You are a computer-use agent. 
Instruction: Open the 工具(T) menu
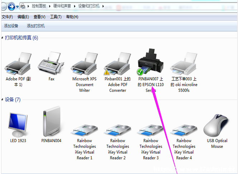coord(56,17)
